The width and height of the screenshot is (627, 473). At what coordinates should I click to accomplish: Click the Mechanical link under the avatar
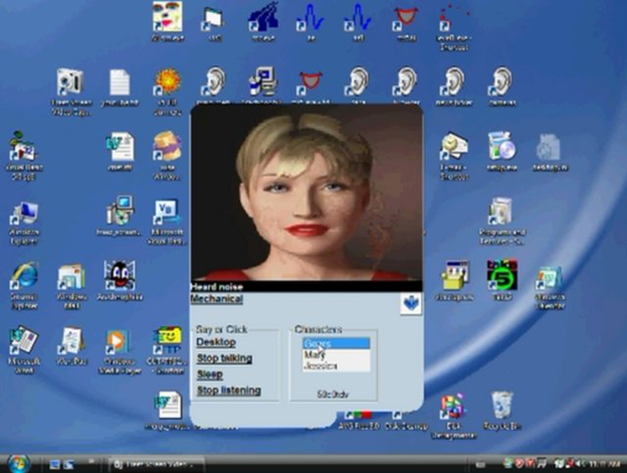[217, 299]
